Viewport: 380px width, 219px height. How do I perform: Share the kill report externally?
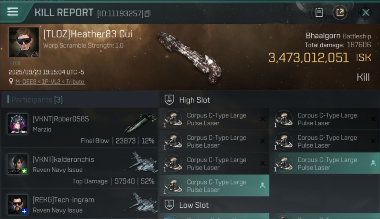340,13
